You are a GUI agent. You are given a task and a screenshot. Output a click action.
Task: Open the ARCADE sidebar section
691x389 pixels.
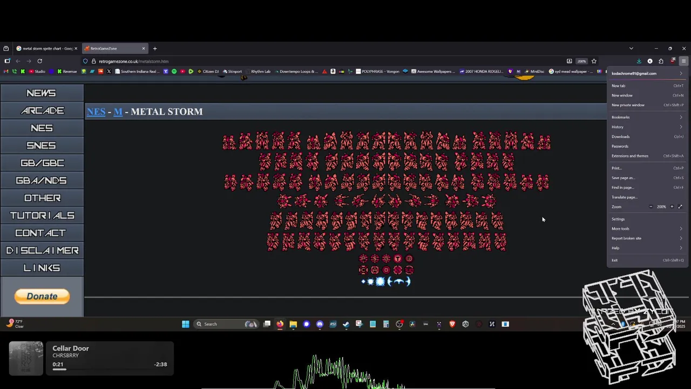[x=42, y=111]
